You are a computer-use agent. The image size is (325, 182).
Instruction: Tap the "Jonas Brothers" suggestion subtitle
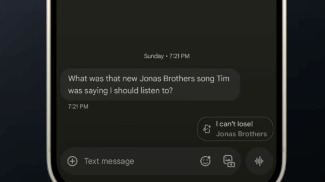point(241,134)
